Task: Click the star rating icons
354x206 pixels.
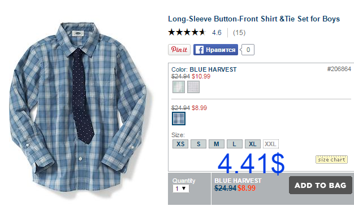Action: [x=187, y=32]
